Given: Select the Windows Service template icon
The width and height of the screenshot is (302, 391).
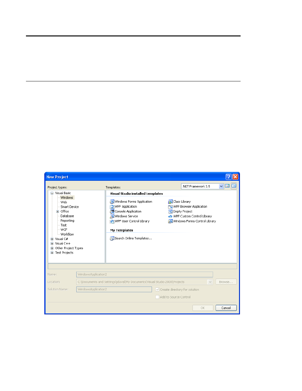Looking at the screenshot, I should [x=112, y=216].
